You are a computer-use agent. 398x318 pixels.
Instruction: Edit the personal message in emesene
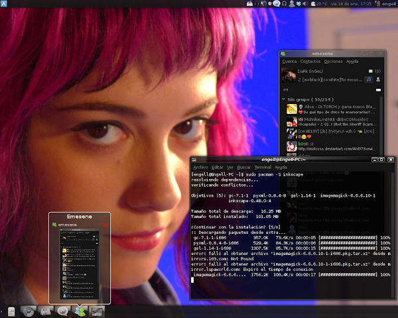pyautogui.click(x=330, y=79)
